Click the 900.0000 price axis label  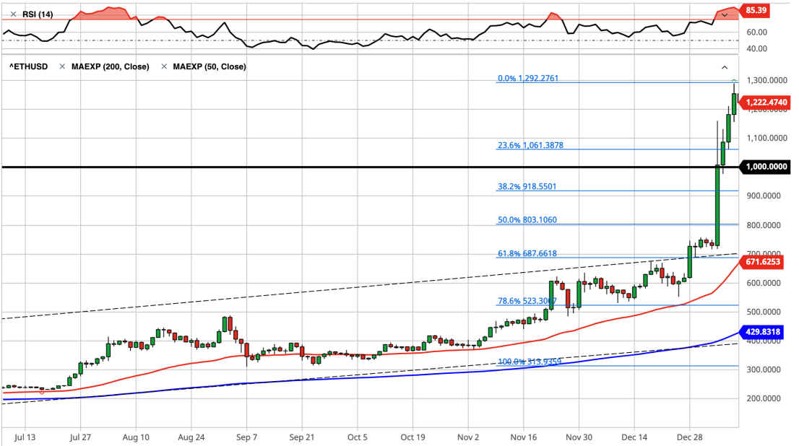pos(764,196)
